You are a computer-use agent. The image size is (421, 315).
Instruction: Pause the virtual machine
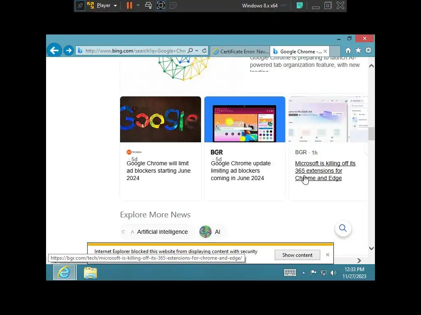(130, 5)
